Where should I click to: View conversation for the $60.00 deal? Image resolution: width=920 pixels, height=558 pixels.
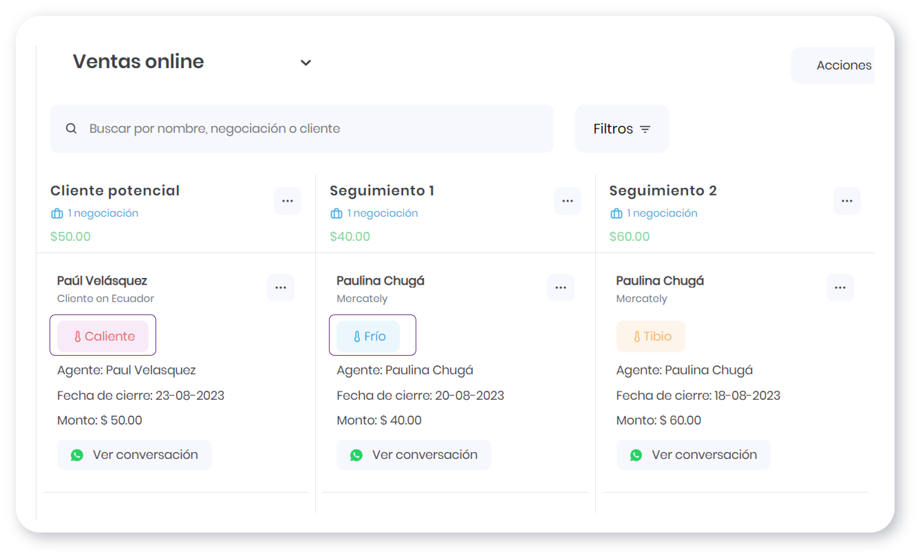point(693,454)
